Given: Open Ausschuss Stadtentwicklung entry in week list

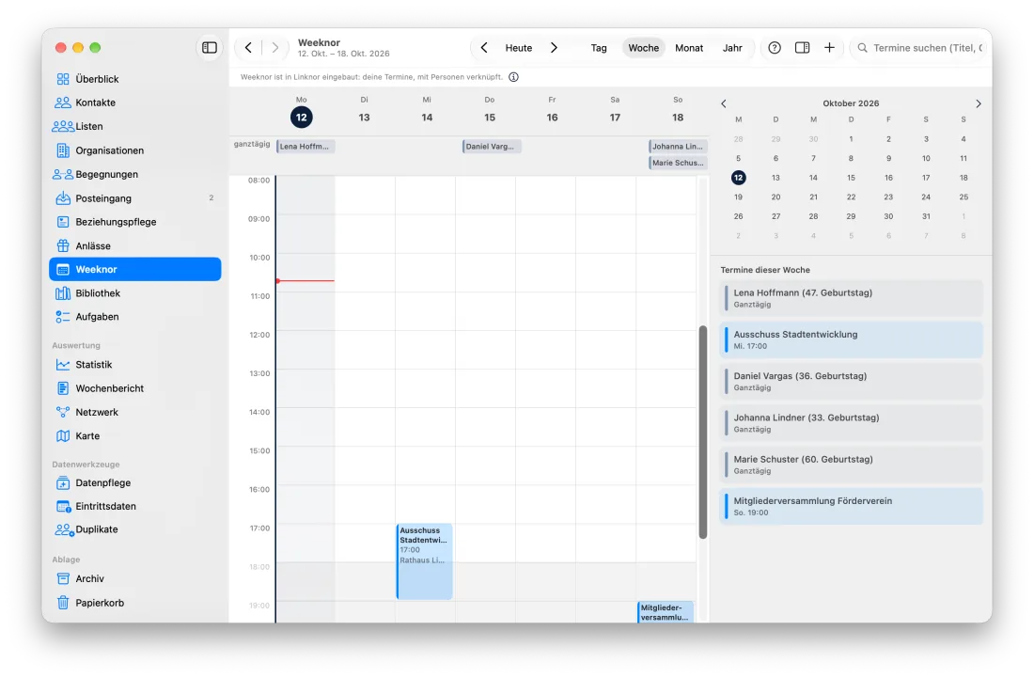Looking at the screenshot, I should click(x=851, y=339).
